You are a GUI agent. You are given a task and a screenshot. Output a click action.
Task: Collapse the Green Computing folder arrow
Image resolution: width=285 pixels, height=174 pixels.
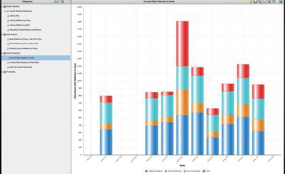click(2, 53)
